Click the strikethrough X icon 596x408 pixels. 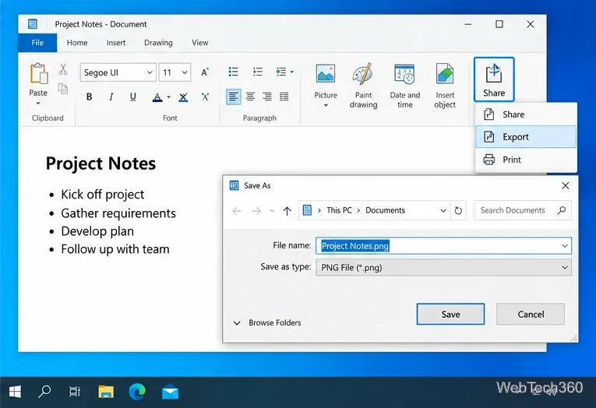click(x=183, y=97)
